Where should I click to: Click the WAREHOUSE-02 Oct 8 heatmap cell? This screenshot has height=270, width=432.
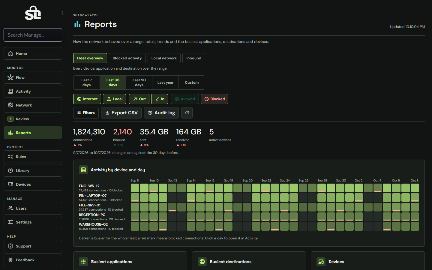coord(415,226)
